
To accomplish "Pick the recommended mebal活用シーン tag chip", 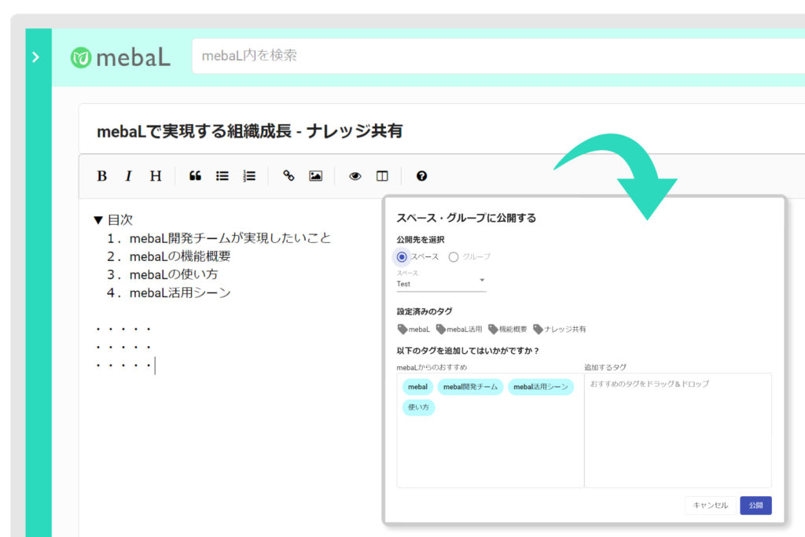I will point(541,387).
